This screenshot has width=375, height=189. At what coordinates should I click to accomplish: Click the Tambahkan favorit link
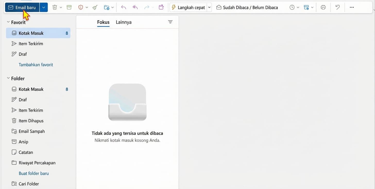pos(36,65)
